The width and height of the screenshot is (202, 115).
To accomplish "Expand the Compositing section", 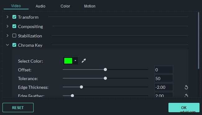I will [7, 26].
